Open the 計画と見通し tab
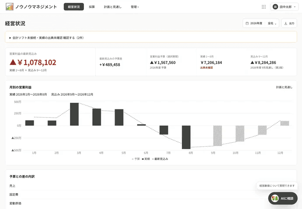Image resolution: width=302 pixels, height=209 pixels. pyautogui.click(x=113, y=7)
